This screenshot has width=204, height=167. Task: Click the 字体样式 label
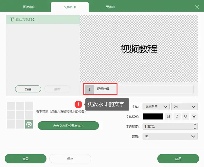[x=133, y=117]
